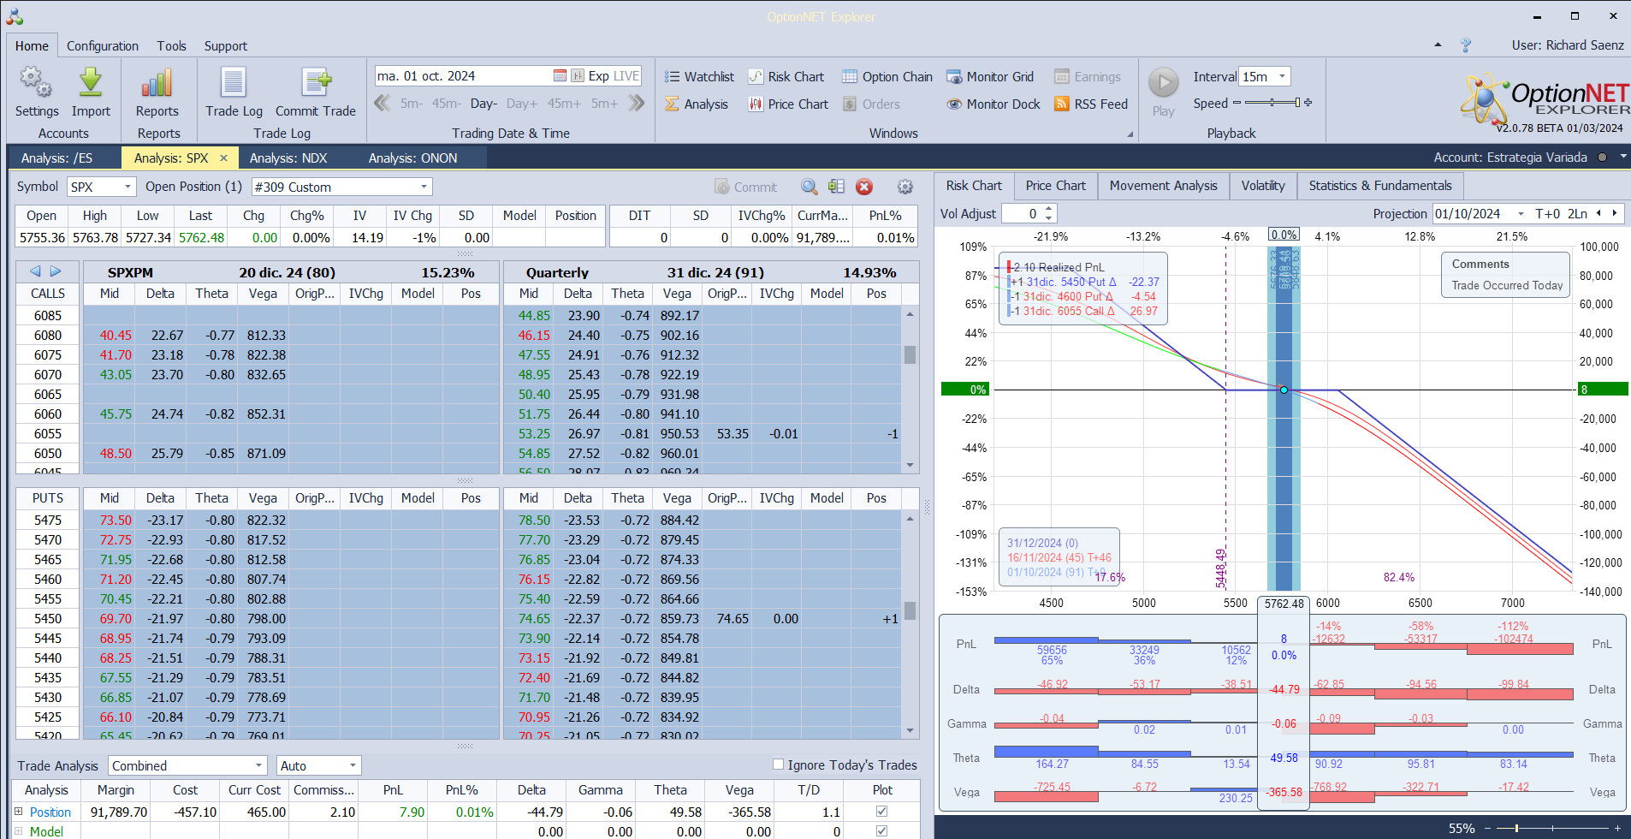Decrease playback speed with minus button
The width and height of the screenshot is (1631, 839).
pyautogui.click(x=1236, y=103)
